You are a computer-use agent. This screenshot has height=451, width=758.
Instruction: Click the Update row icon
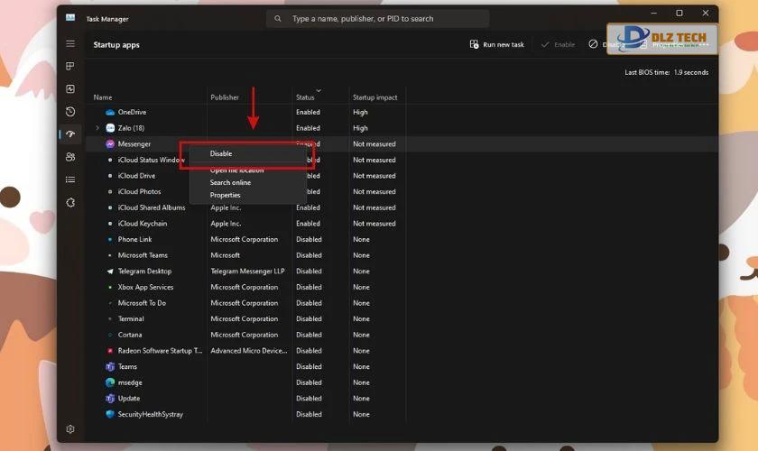click(110, 399)
